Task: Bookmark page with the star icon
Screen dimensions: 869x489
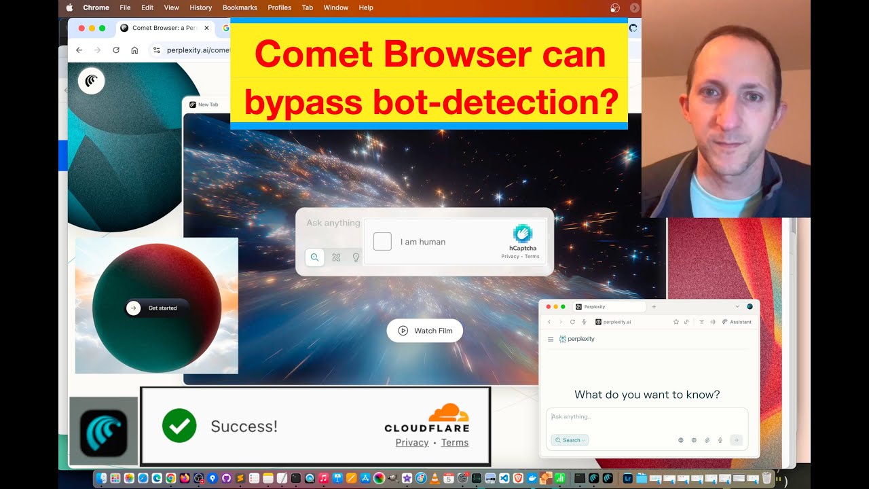Action: (676, 322)
